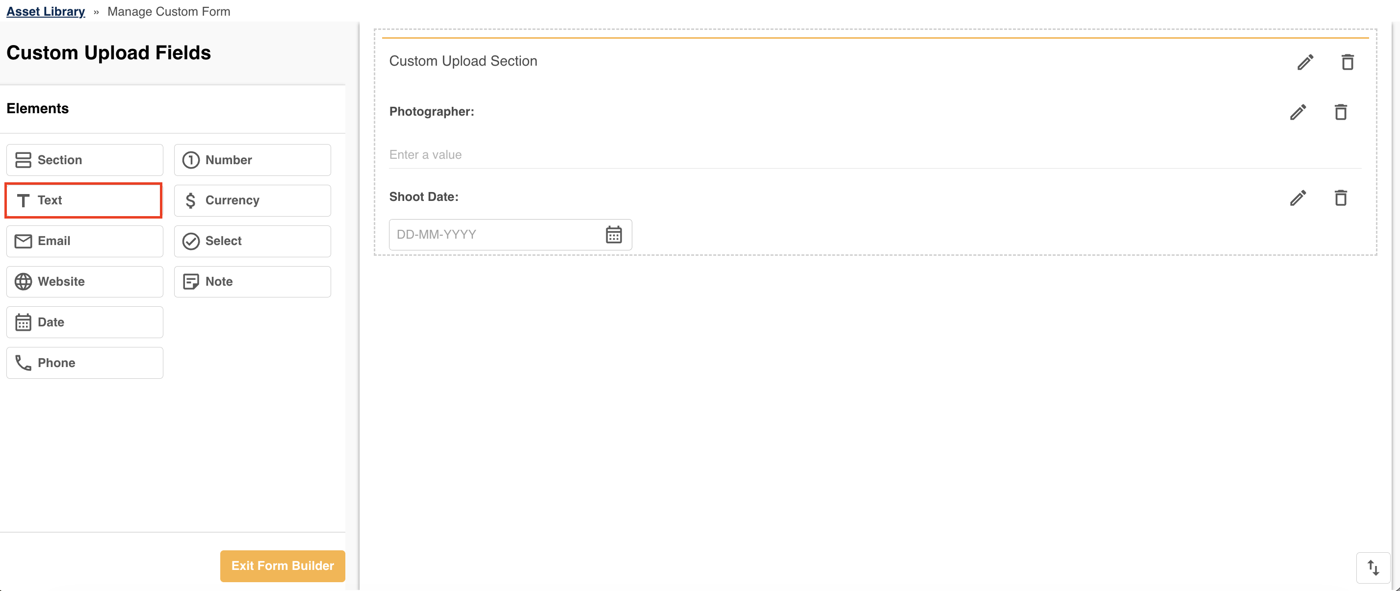Screen dimensions: 1400x591
Task: Edit the Photographer field
Action: [x=1298, y=112]
